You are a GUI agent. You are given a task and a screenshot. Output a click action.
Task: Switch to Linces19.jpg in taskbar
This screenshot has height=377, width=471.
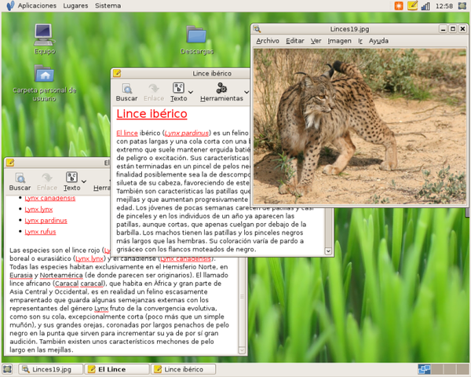coord(50,369)
